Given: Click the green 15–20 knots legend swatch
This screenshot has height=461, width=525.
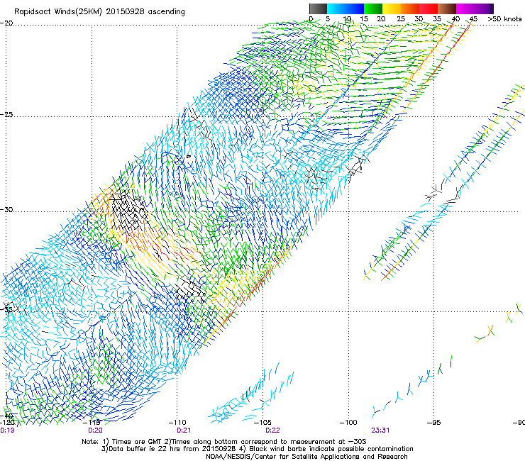Looking at the screenshot, I should 373,9.
